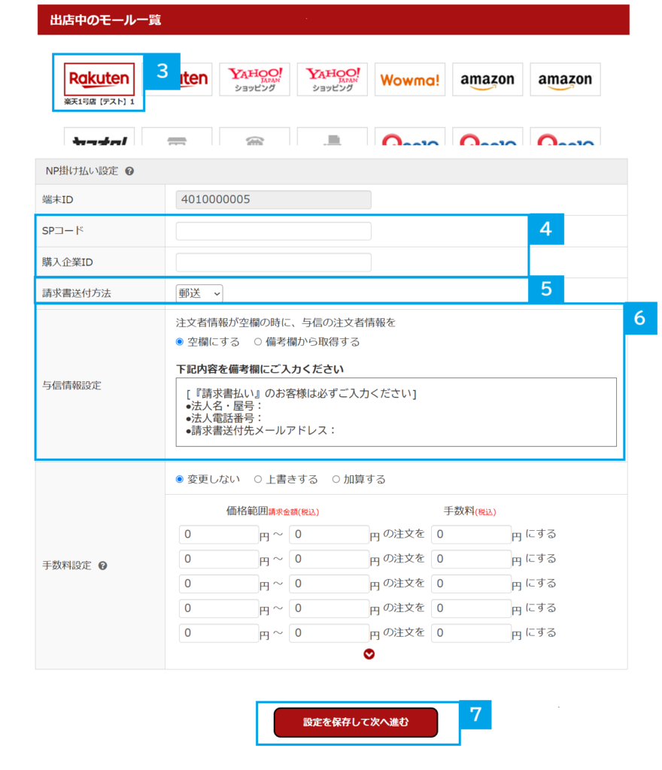Choose the 加算する fee option
Screen dimensions: 662x770
point(336,479)
